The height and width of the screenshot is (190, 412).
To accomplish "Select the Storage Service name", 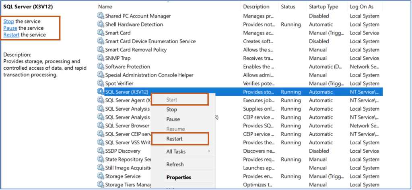I will [123, 176].
